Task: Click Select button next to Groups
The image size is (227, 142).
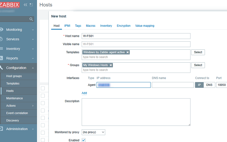Action: 198,65
